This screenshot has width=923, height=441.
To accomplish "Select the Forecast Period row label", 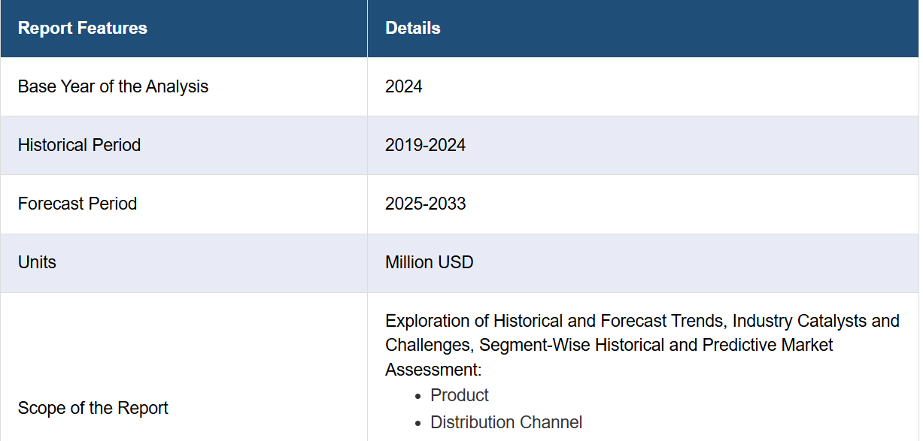I will [x=77, y=204].
